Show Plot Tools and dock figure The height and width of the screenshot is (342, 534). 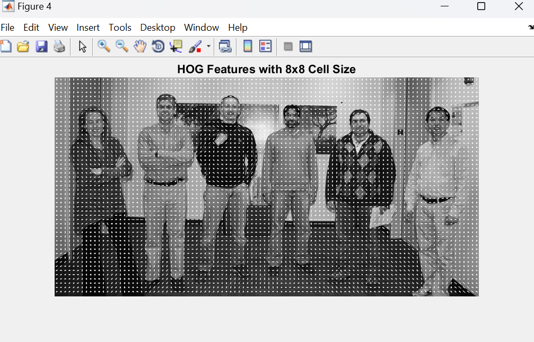pos(306,46)
